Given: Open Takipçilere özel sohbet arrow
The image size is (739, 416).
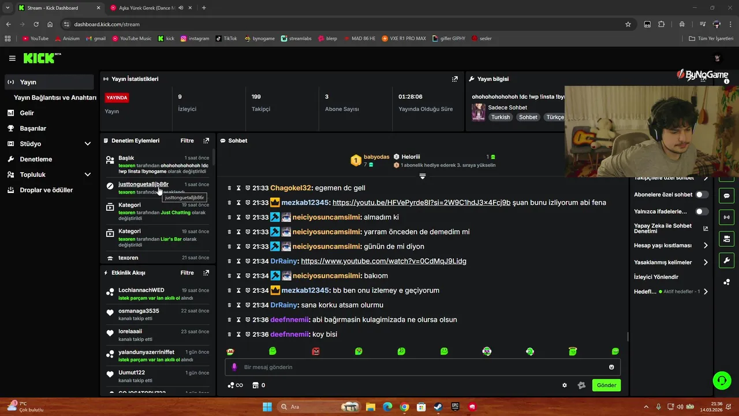Looking at the screenshot, I should [706, 178].
